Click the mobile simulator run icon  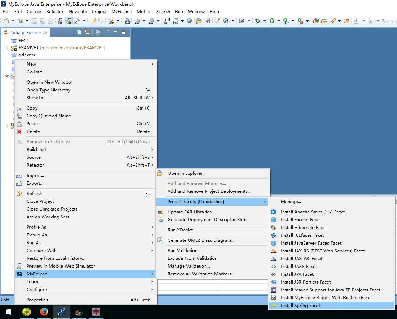coord(60,21)
